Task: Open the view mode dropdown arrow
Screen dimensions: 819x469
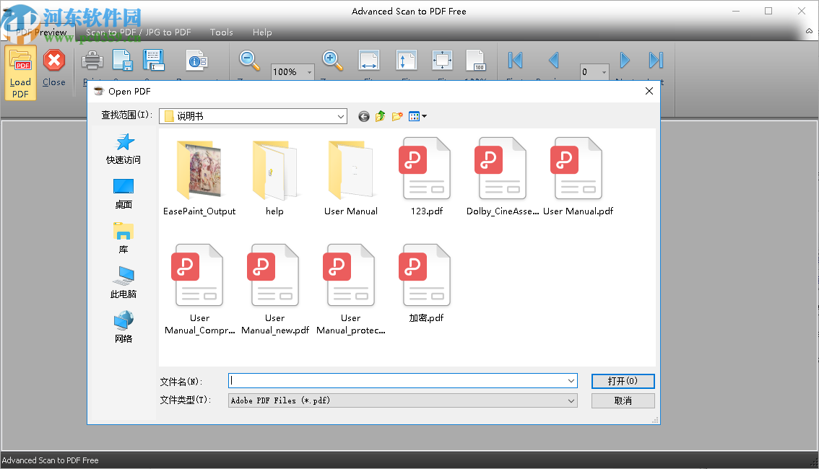Action: point(424,116)
